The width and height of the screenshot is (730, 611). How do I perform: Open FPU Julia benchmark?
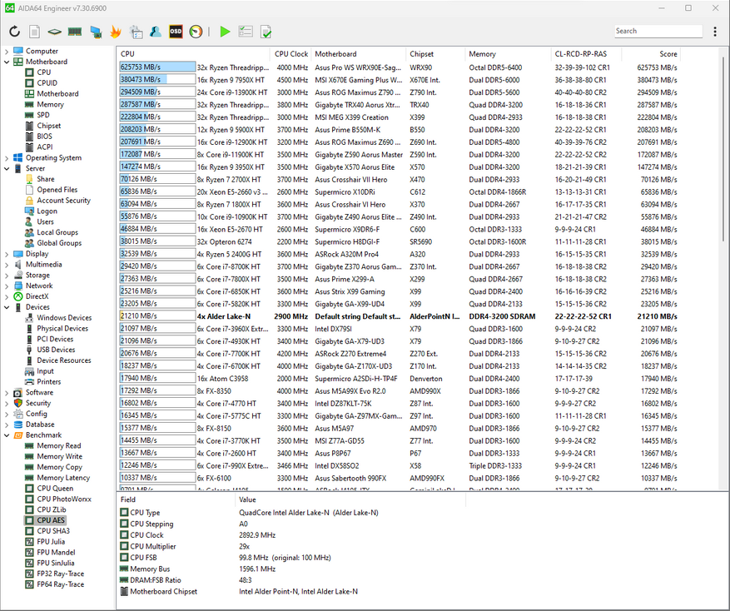pyautogui.click(x=51, y=542)
